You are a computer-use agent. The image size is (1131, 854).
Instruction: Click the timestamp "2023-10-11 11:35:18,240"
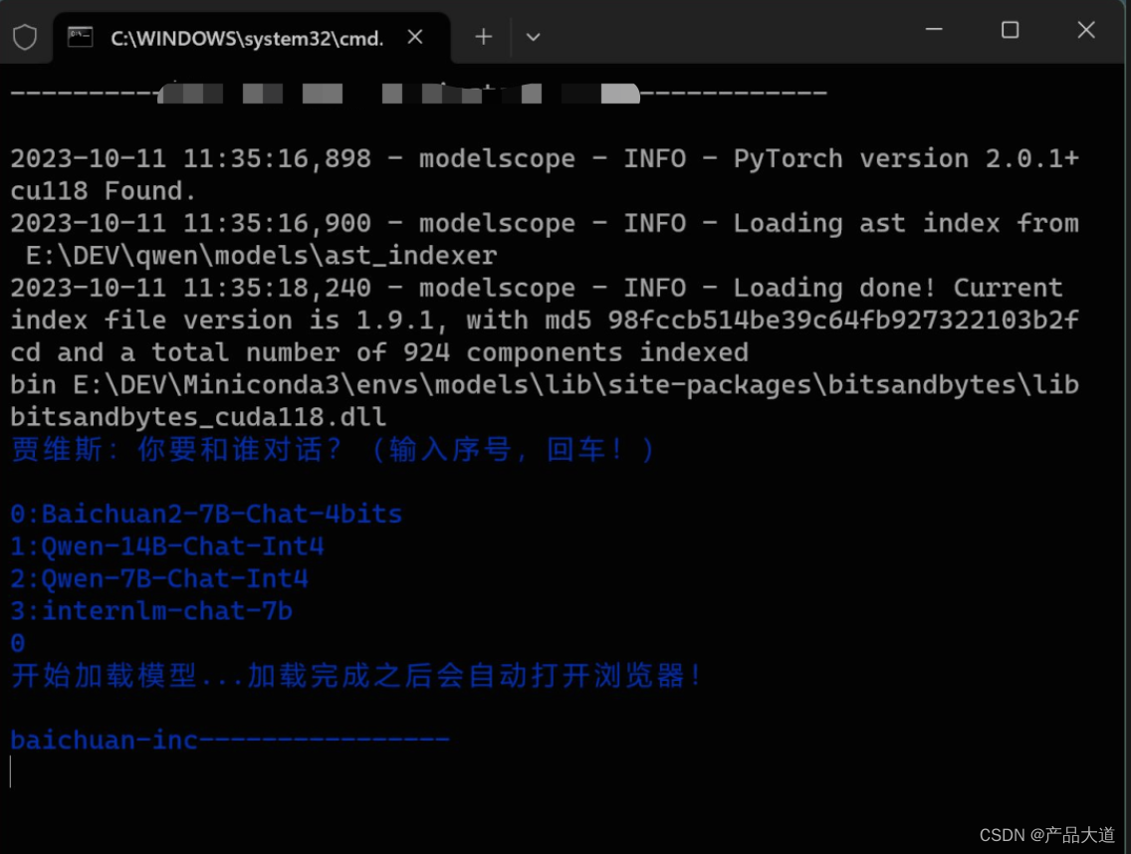coord(191,287)
